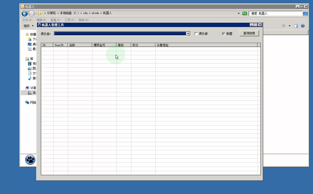Uncheck the 联盟 checkbox
The image size is (313, 194).
tap(224, 34)
